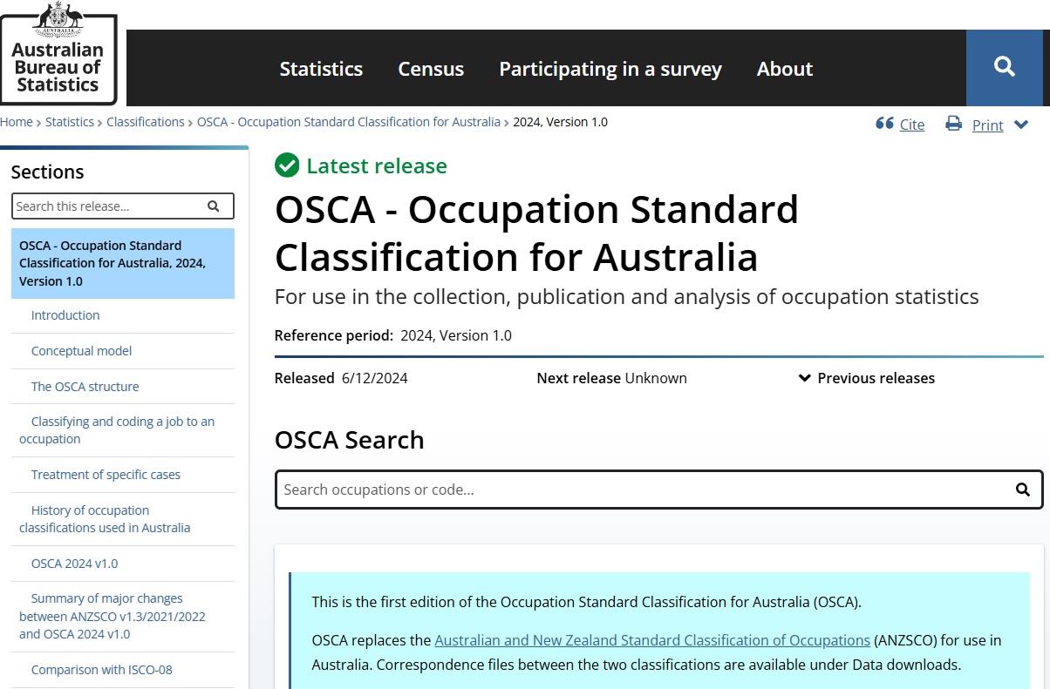Screen dimensions: 1050x689
Task: Open the Statistics menu
Action: 321,69
